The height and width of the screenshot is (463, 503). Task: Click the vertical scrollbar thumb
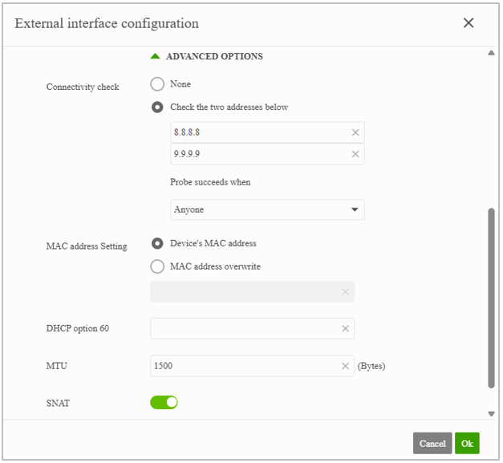pyautogui.click(x=491, y=298)
